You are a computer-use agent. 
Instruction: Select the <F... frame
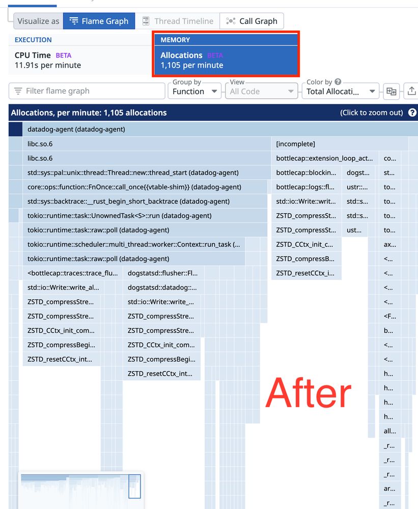coord(390,316)
